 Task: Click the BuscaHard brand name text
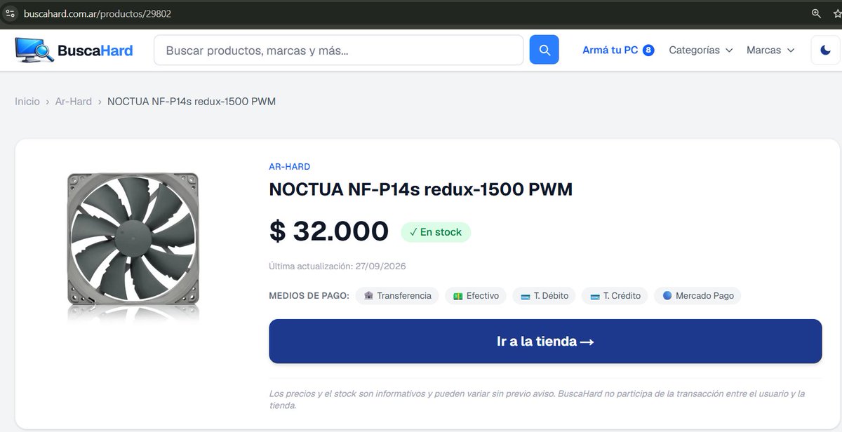95,50
